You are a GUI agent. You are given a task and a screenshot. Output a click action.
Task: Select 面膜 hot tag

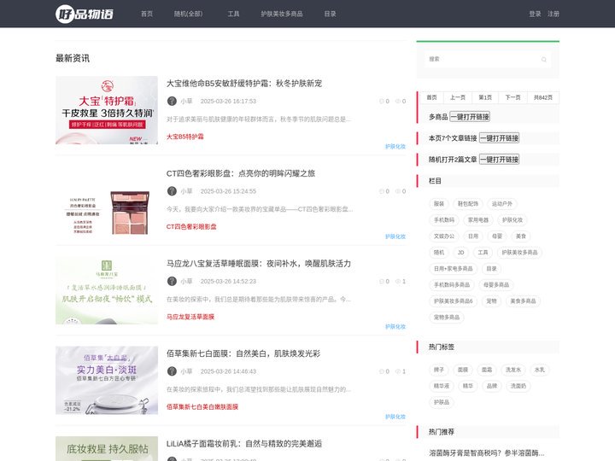(463, 370)
